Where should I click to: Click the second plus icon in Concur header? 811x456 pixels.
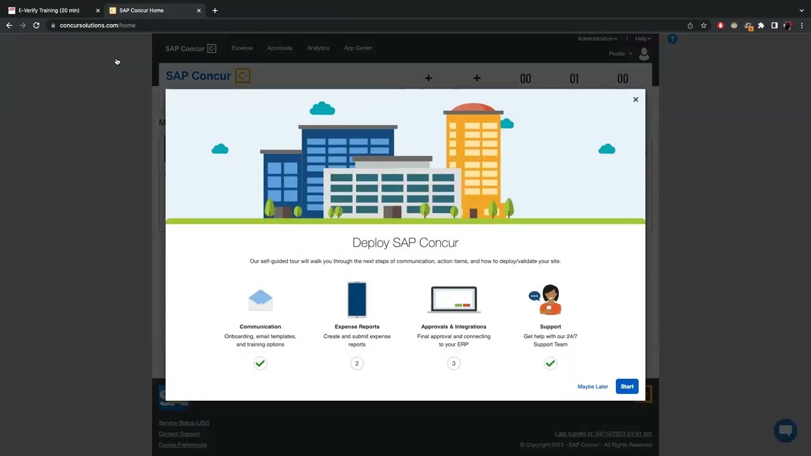click(x=477, y=78)
